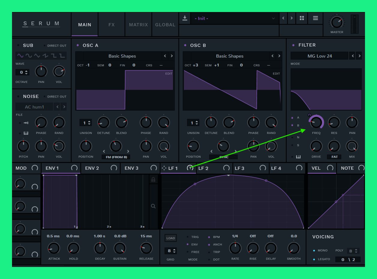The width and height of the screenshot is (377, 279).
Task: Click the LF 1 drag-assign crosshair icon
Action: pos(164,168)
